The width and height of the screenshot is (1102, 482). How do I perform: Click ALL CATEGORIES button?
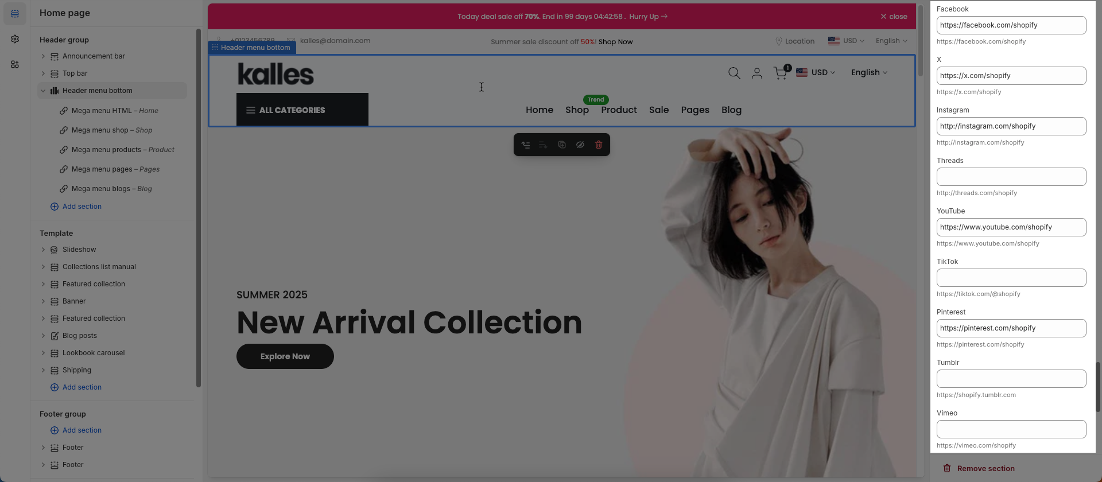click(302, 110)
